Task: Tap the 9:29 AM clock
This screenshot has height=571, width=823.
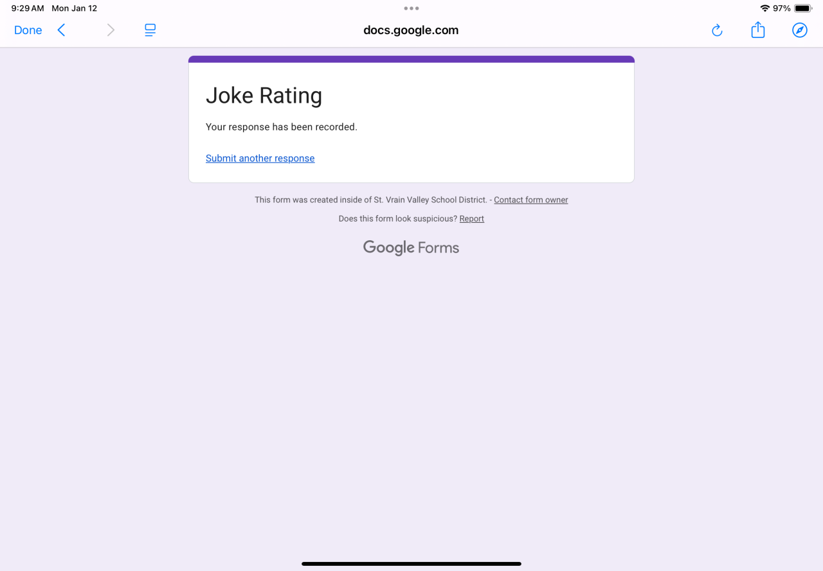Action: point(28,8)
